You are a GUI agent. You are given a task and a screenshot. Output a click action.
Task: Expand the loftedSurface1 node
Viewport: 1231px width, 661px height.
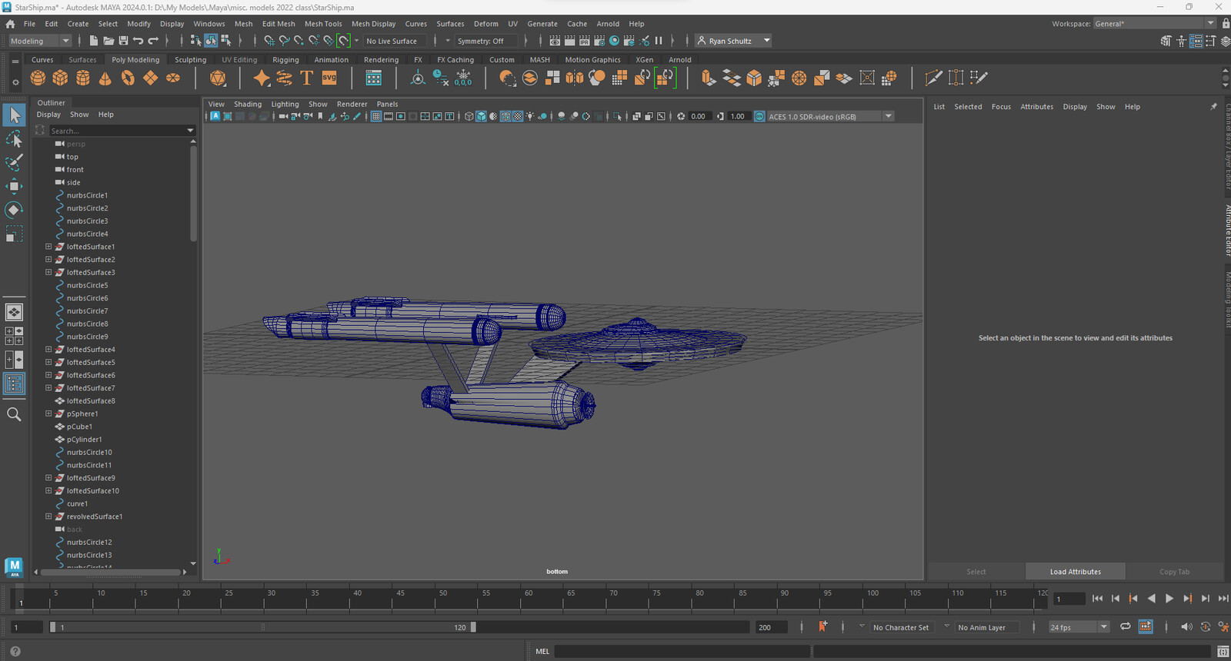pyautogui.click(x=48, y=247)
